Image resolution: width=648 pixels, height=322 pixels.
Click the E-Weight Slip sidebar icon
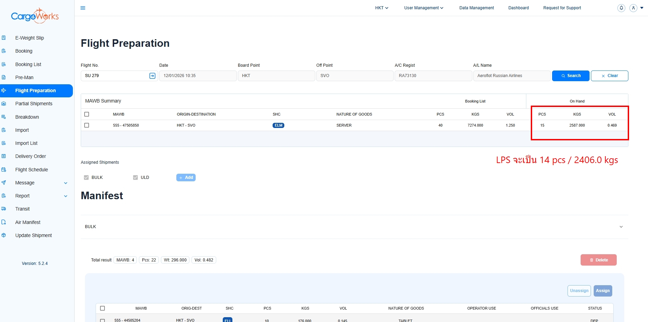coord(4,38)
